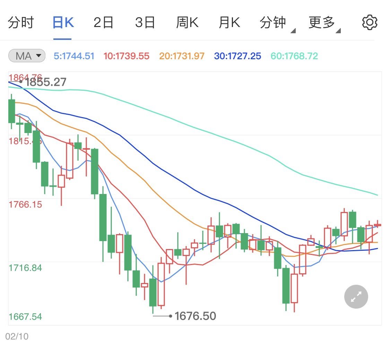Open chart settings gear icon
The width and height of the screenshot is (390, 345).
click(370, 23)
